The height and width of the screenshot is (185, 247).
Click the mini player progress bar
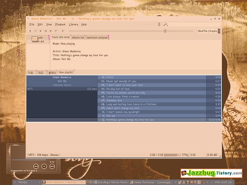click(x=29, y=160)
